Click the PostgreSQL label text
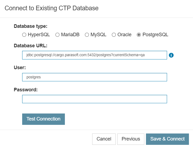Screen dimensions: 193x147 coord(155,35)
